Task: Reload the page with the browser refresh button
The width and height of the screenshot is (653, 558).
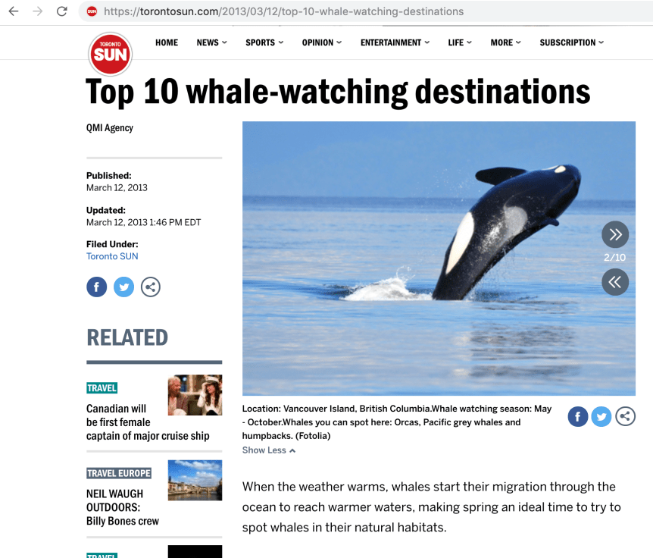Action: tap(62, 11)
